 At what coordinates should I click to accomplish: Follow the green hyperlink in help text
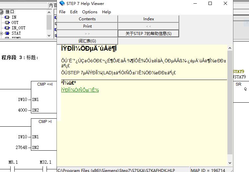[80, 90]
